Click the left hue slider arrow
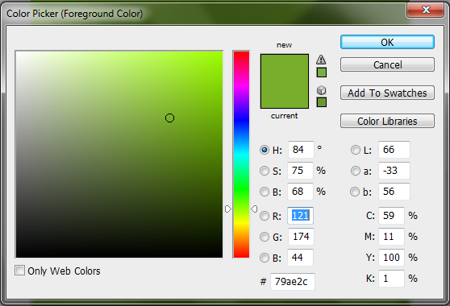 coord(228,209)
